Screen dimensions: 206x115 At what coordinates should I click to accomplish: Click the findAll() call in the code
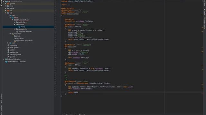[x=107, y=69]
